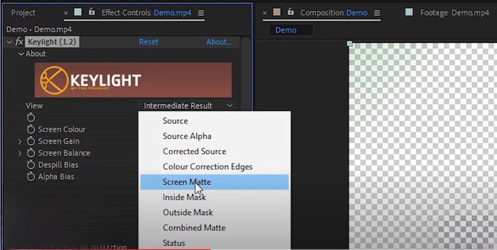Click the Screen Colour stopwatch icon
The width and height of the screenshot is (497, 250).
point(31,129)
